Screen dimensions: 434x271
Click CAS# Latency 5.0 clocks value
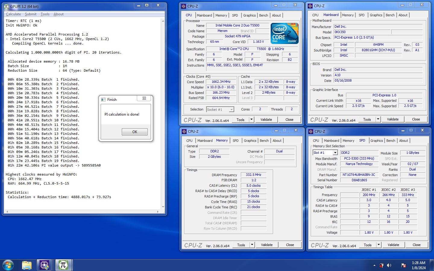[253, 185]
